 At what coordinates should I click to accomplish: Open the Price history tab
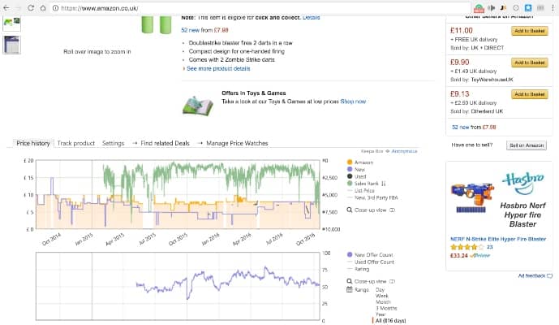coord(33,143)
